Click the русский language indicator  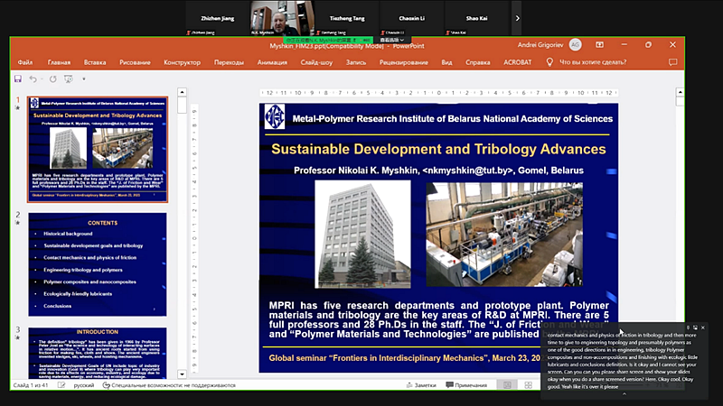(x=84, y=385)
